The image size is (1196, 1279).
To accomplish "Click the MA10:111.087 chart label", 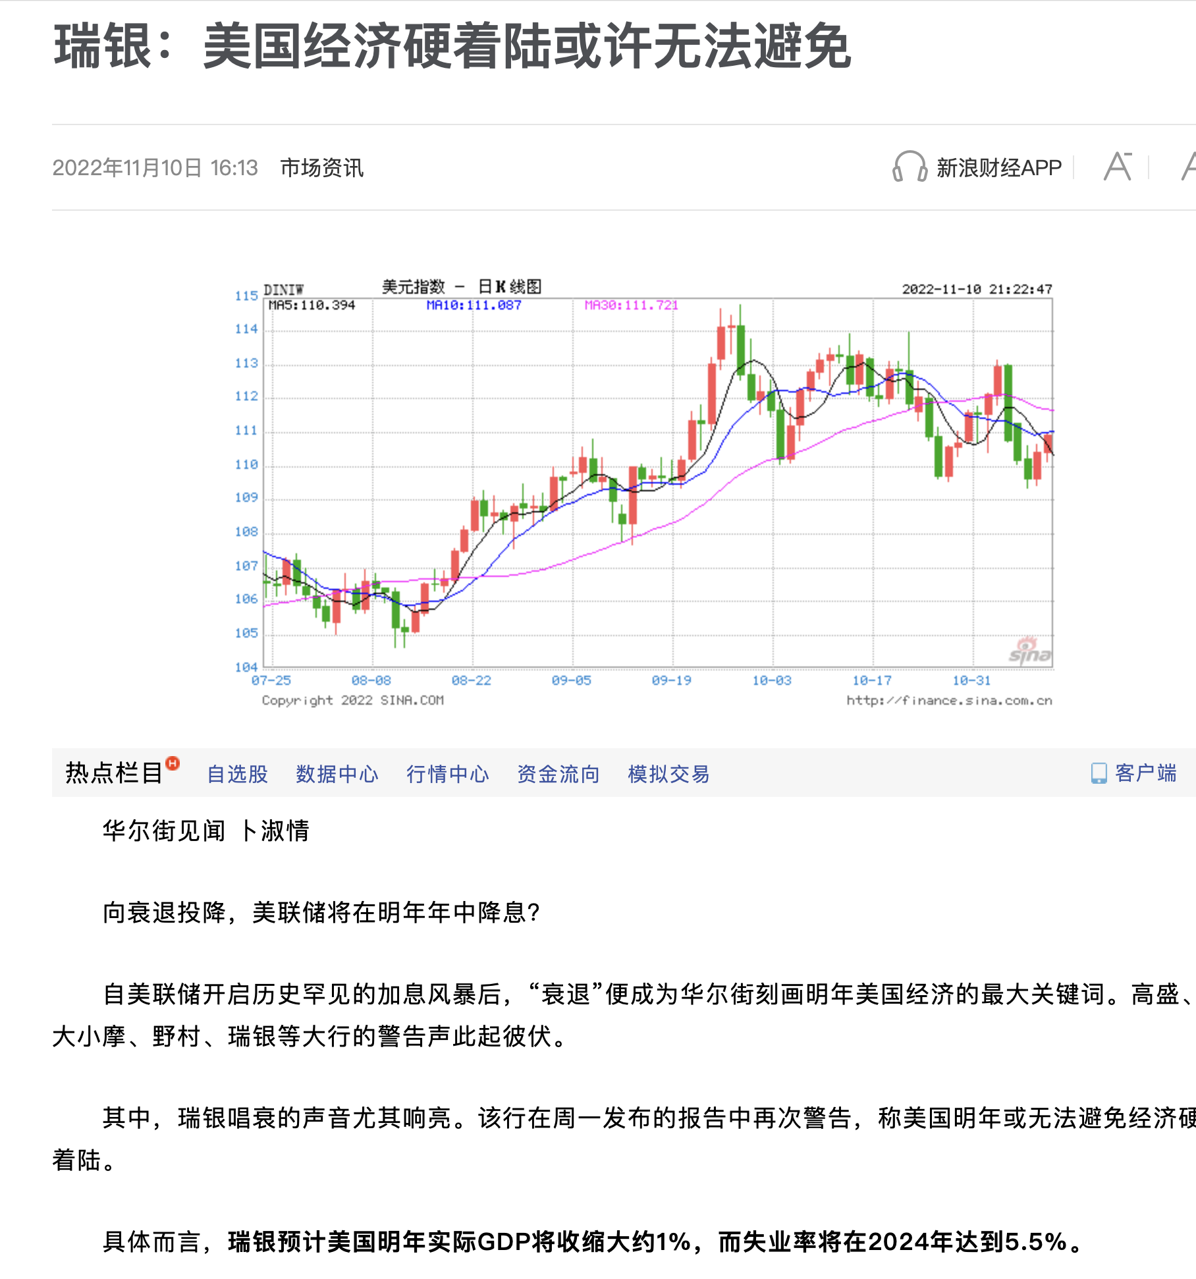I will coord(474,305).
